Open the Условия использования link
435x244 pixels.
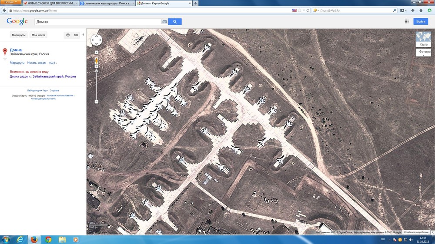(60, 96)
